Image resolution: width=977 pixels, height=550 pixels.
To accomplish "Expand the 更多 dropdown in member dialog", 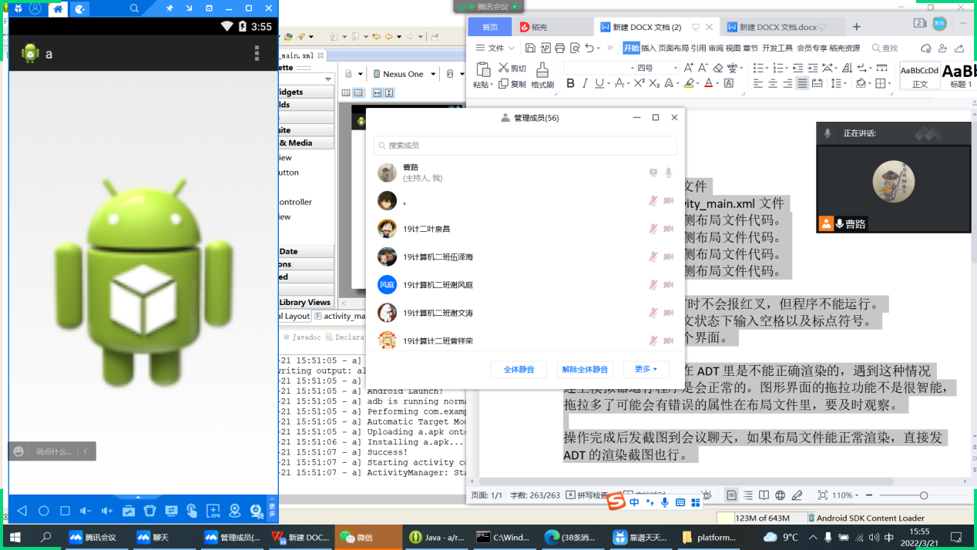I will (646, 370).
